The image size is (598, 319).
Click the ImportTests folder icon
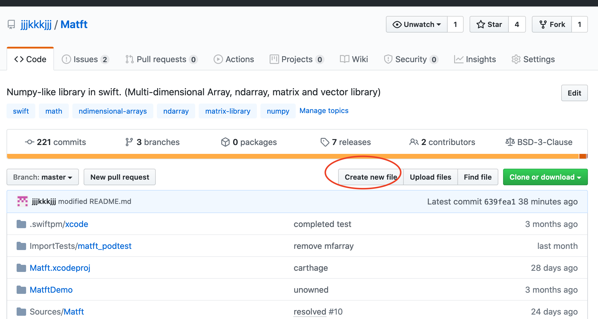pos(21,246)
